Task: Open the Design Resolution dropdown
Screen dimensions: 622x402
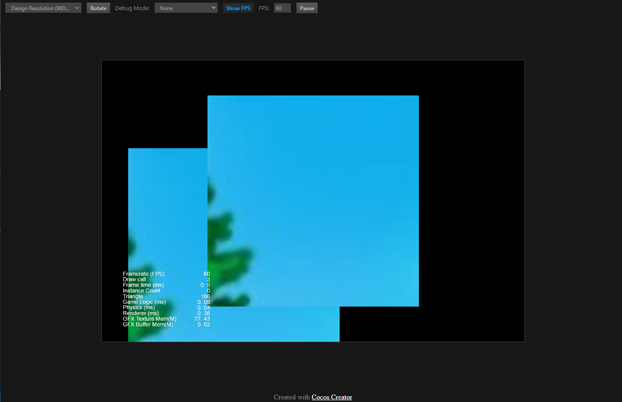Action: click(43, 8)
